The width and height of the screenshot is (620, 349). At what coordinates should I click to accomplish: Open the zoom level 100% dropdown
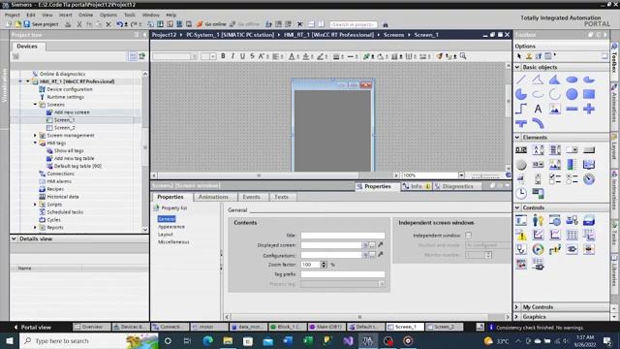click(461, 175)
